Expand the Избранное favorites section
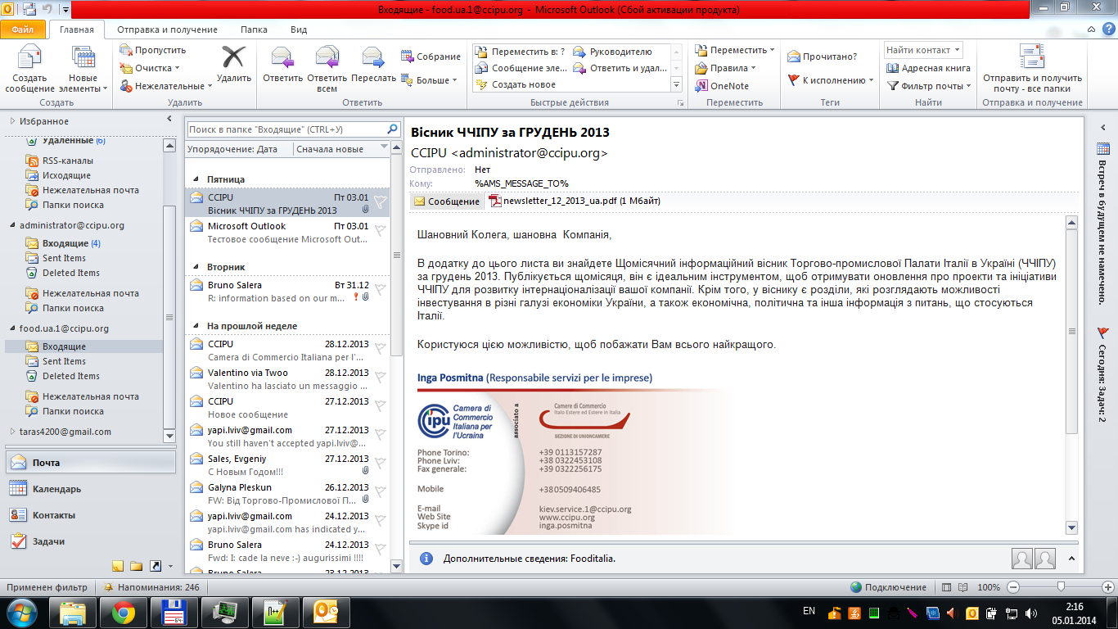 point(12,121)
